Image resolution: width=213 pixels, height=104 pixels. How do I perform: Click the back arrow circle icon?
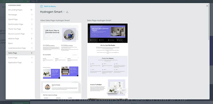click(41, 6)
